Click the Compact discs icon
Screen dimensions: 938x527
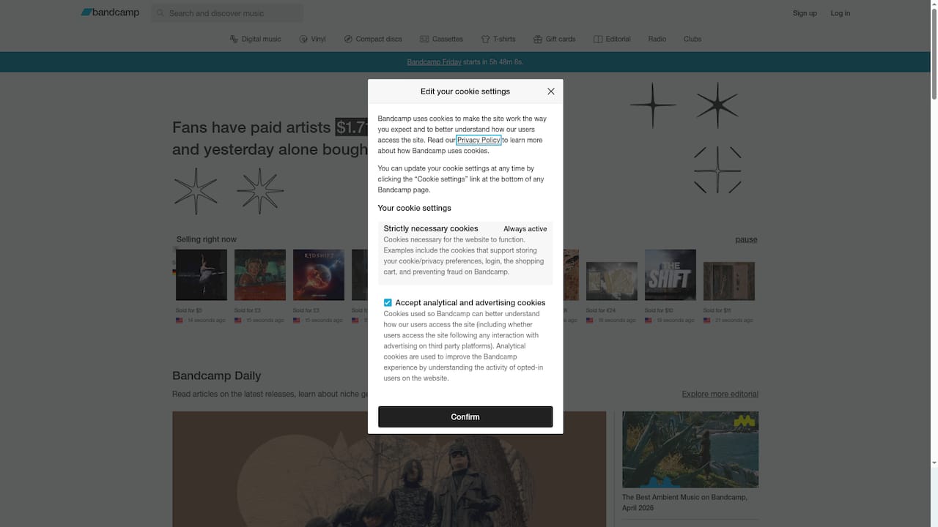point(348,39)
